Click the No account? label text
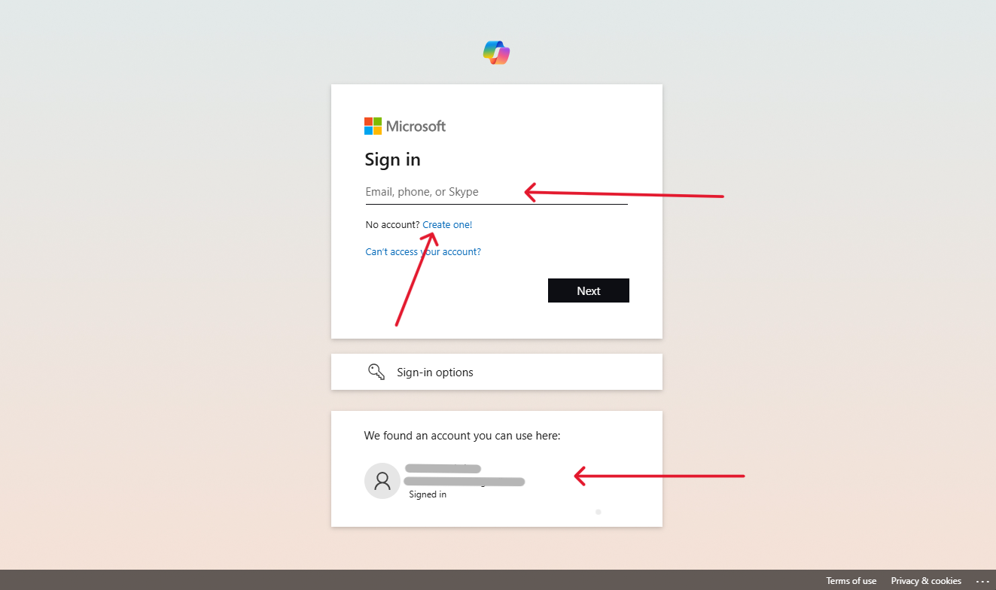Viewport: 996px width, 590px height. click(x=392, y=225)
